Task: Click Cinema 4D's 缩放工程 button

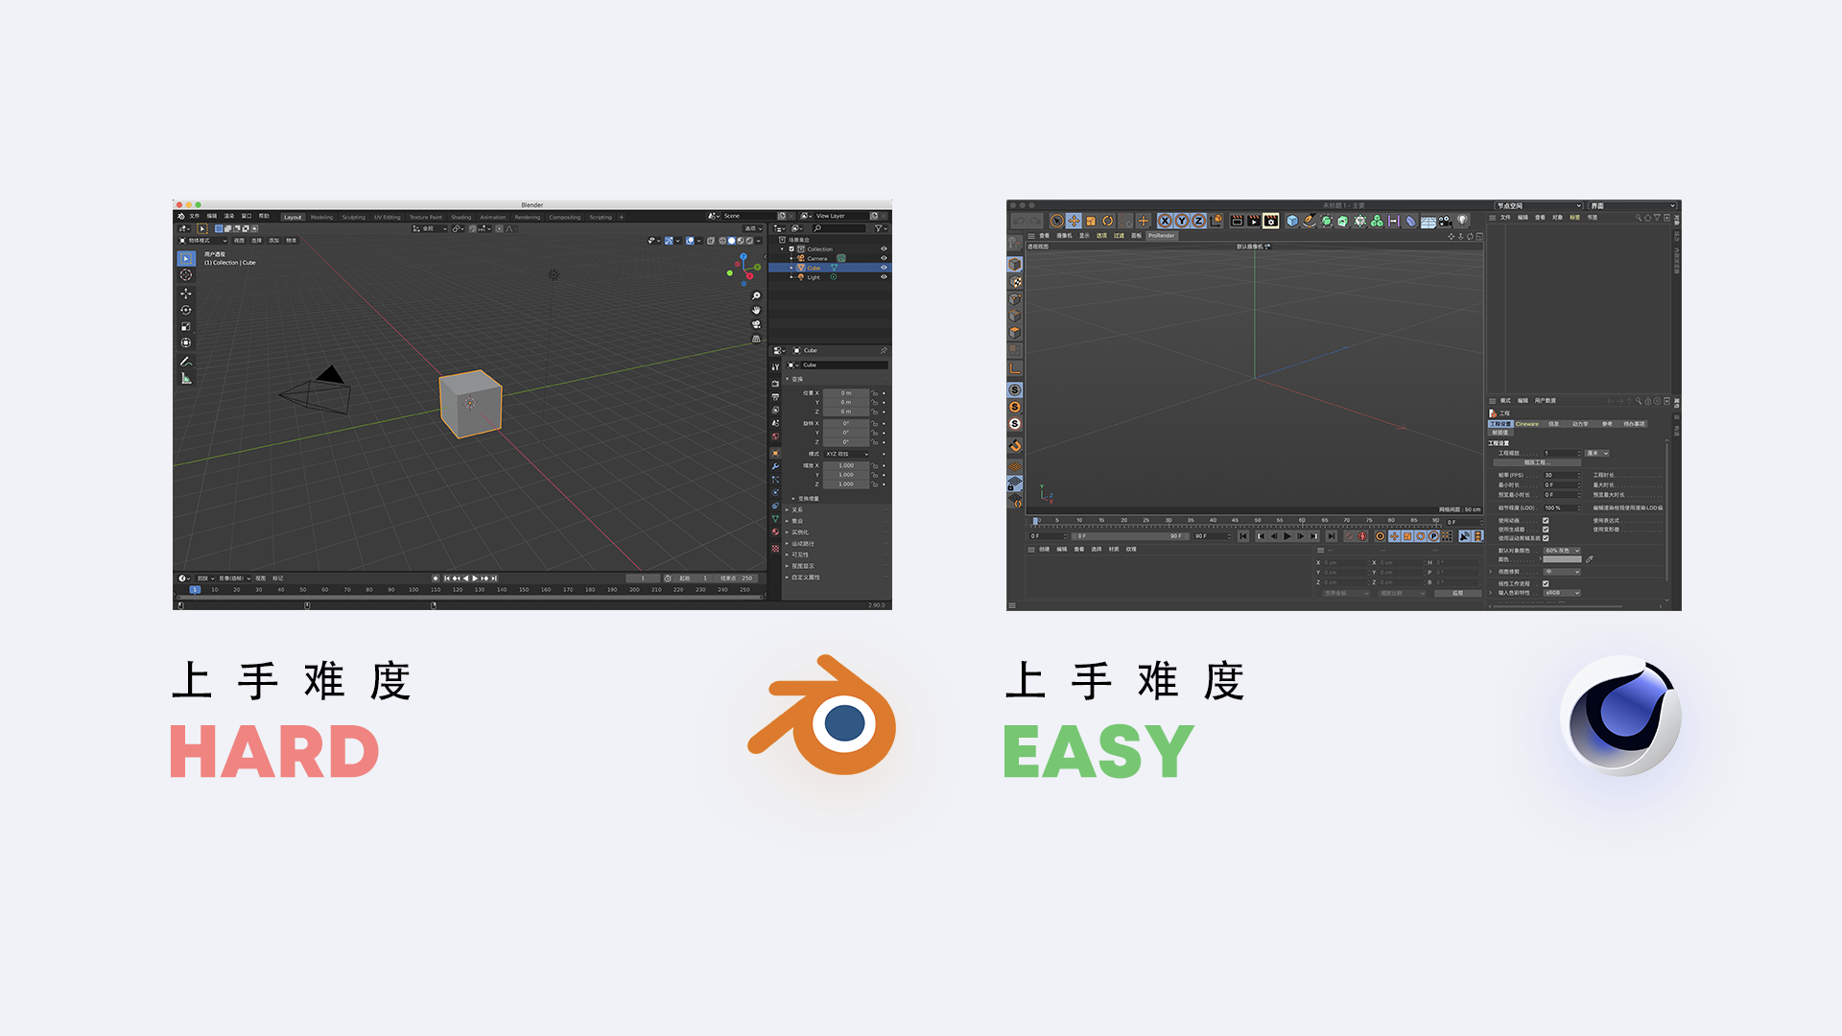Action: click(x=1535, y=462)
